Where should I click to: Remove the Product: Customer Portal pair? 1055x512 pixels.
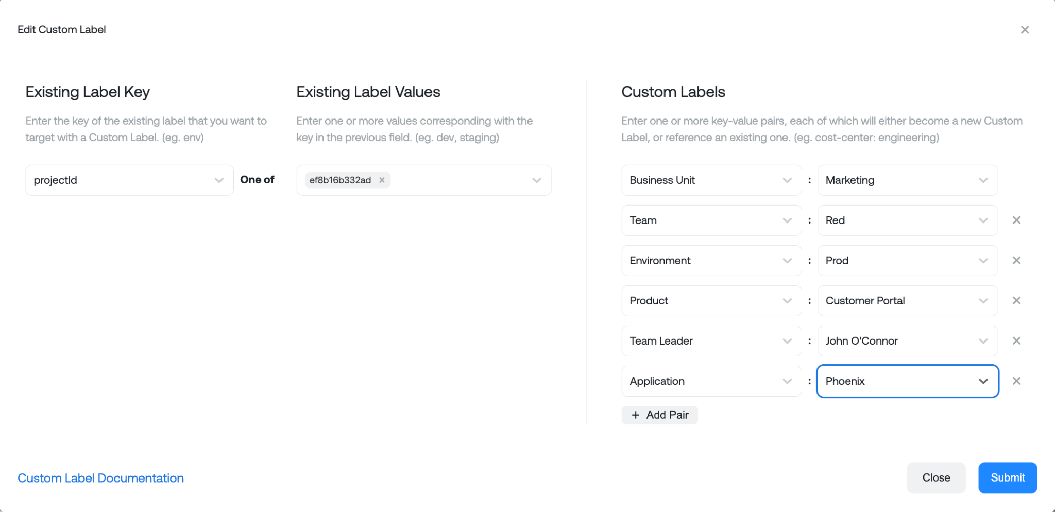click(x=1017, y=300)
